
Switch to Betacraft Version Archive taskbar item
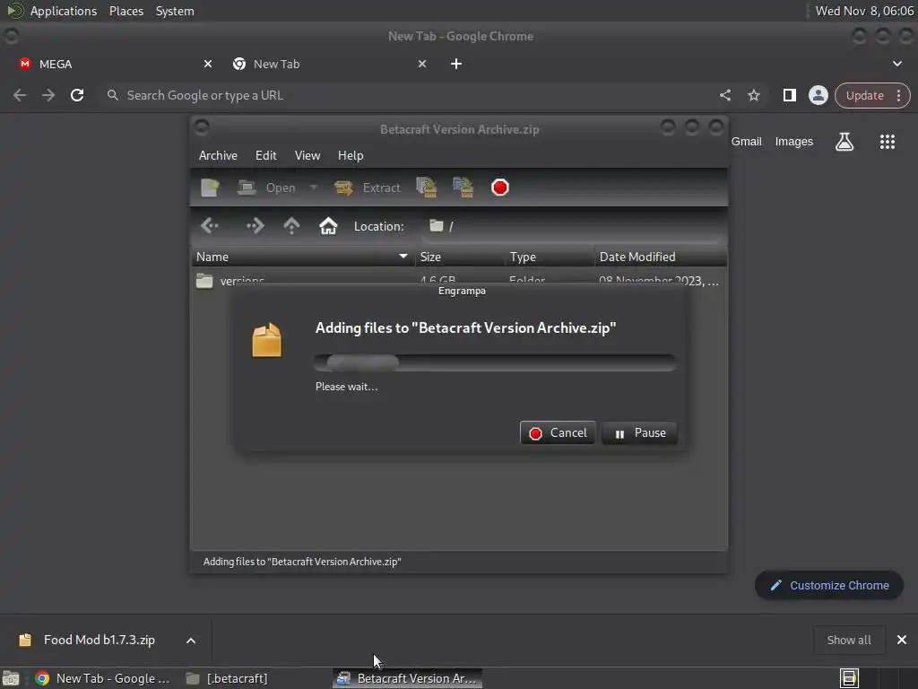tap(408, 678)
